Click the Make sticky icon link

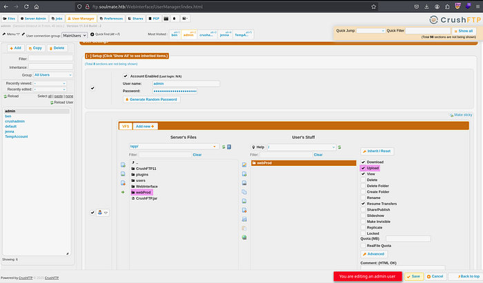click(x=460, y=115)
